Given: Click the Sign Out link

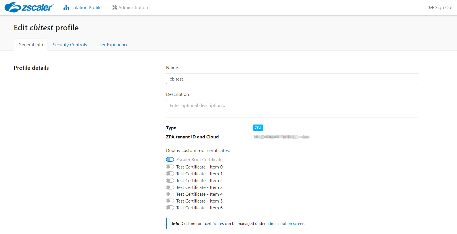Looking at the screenshot, I should 441,8.
